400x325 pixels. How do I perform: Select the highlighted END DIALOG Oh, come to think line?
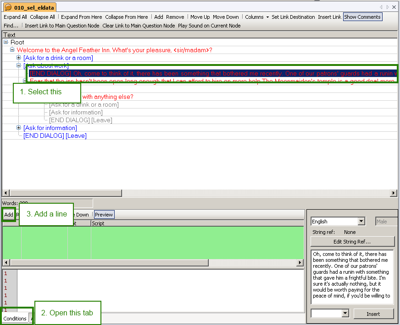[x=213, y=74]
